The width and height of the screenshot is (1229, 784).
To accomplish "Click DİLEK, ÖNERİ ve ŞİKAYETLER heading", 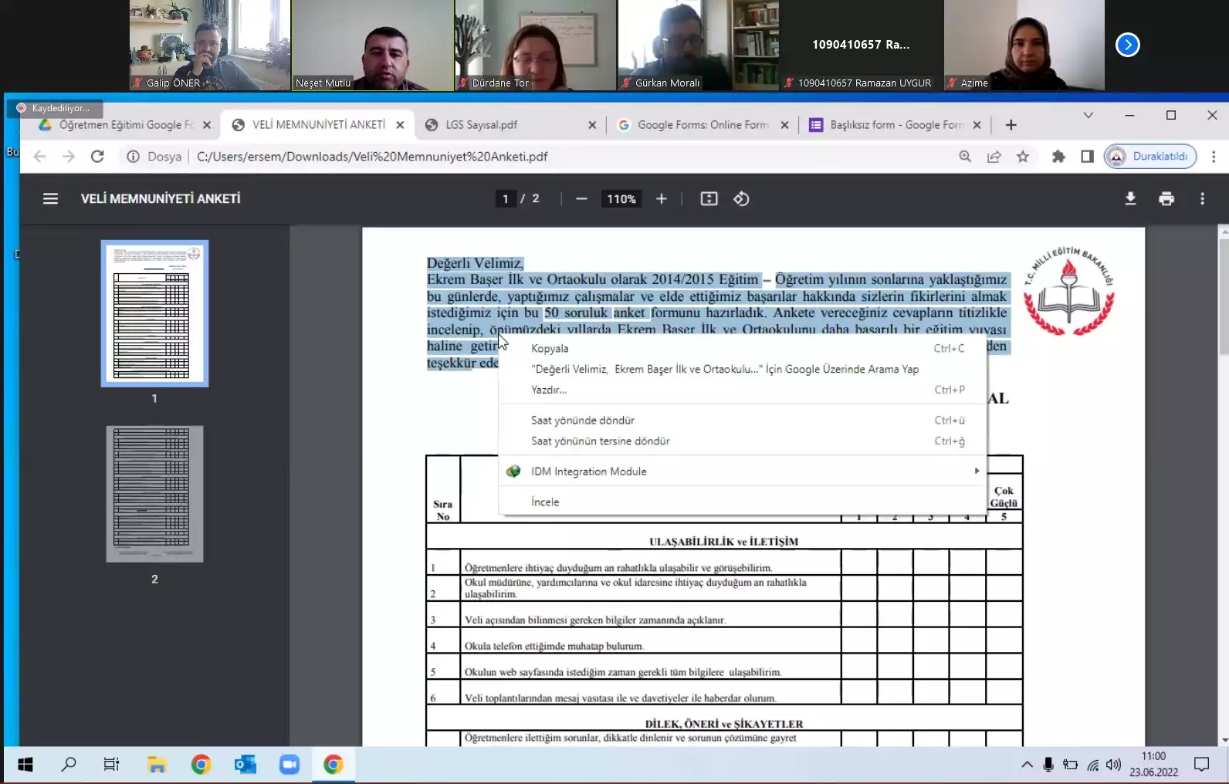I will point(724,724).
